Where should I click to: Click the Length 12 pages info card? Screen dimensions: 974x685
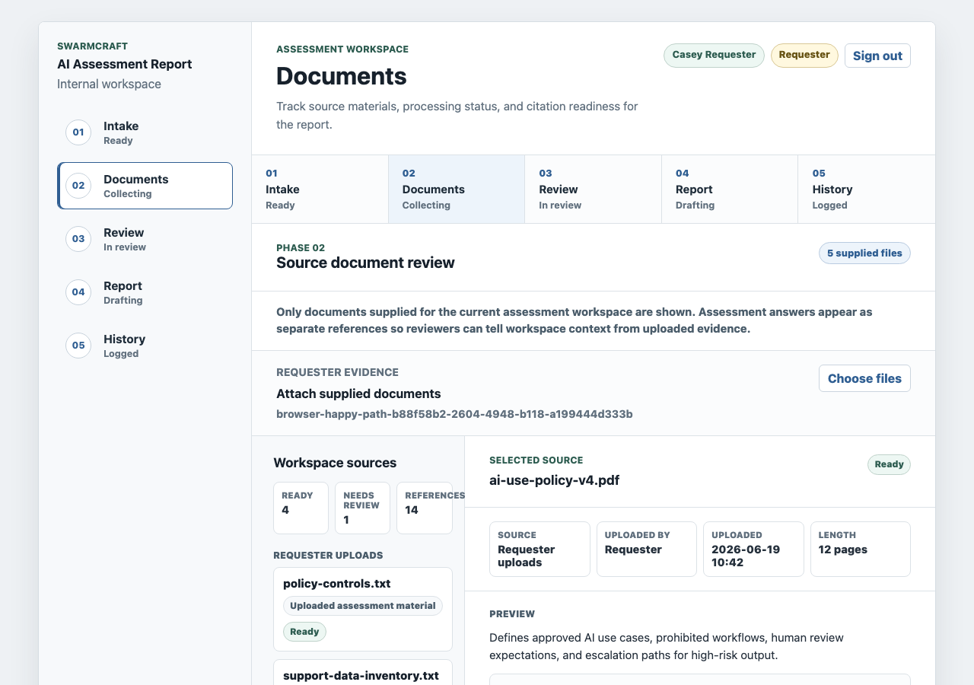pos(861,549)
